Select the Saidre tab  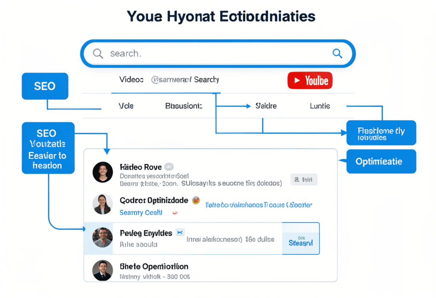point(266,106)
